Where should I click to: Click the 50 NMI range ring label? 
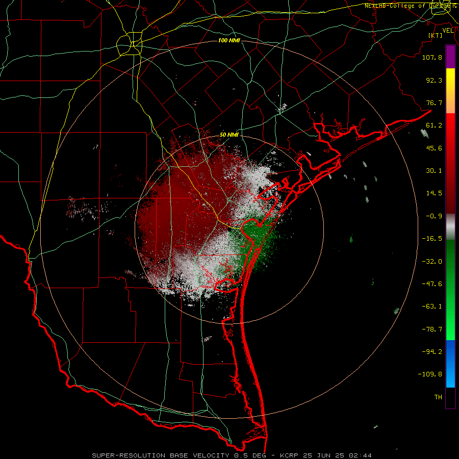click(229, 135)
